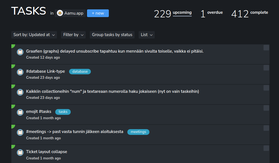Toggle Group tasks by status button
The image size is (279, 163).
112,35
